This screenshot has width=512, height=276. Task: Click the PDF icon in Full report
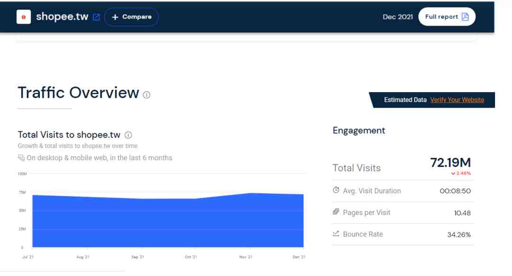[x=465, y=17]
